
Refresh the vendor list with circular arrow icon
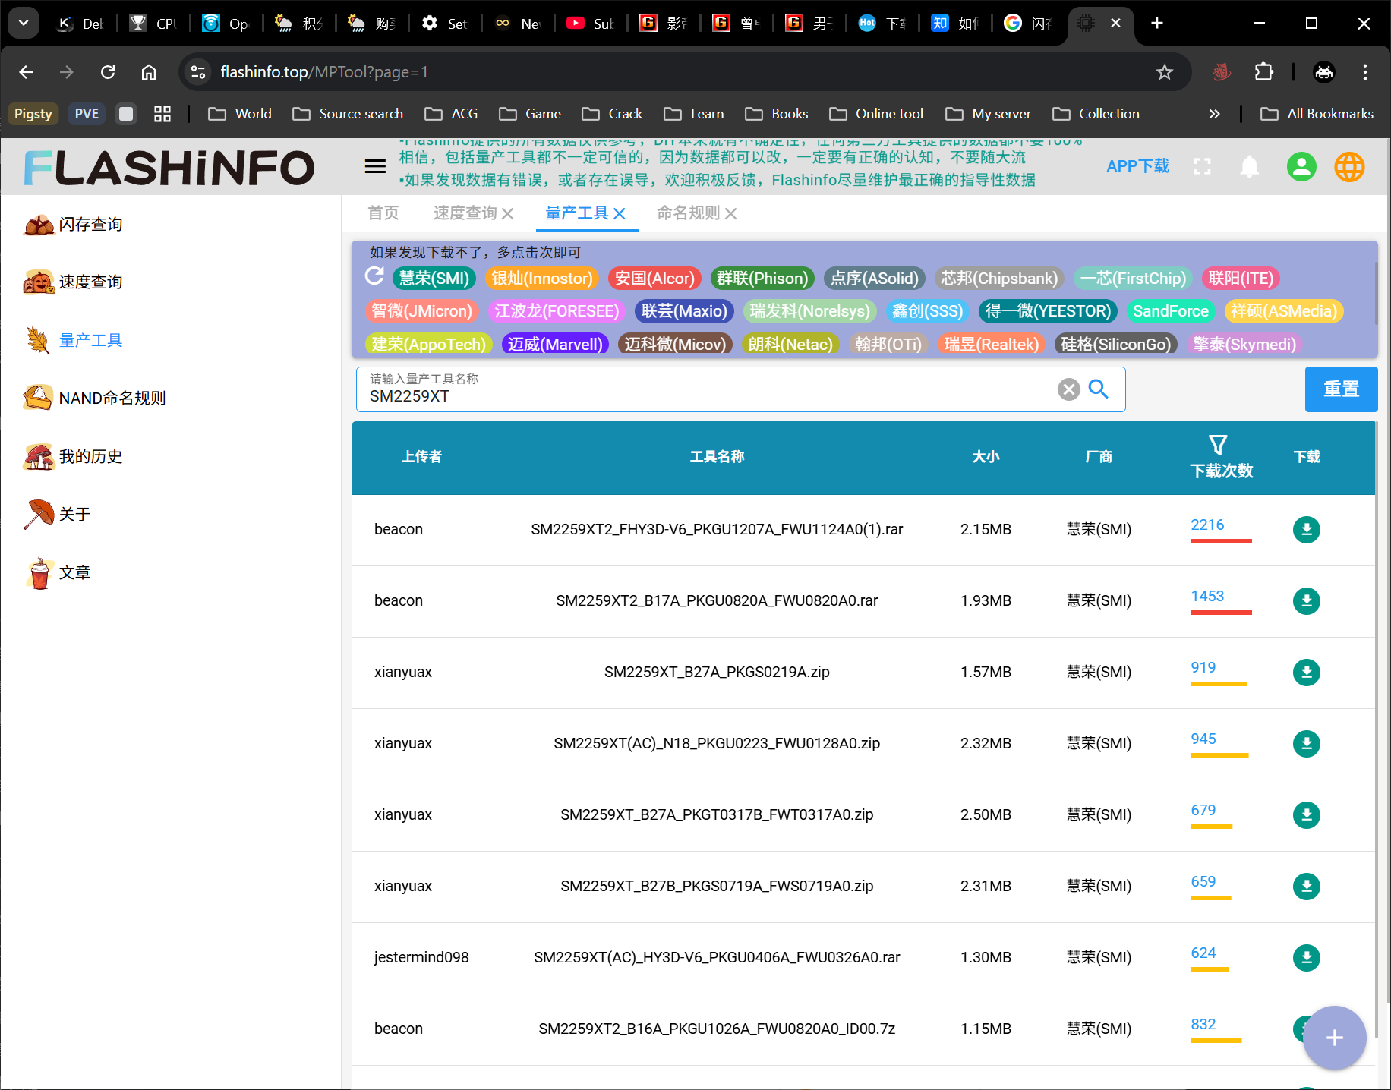coord(374,277)
